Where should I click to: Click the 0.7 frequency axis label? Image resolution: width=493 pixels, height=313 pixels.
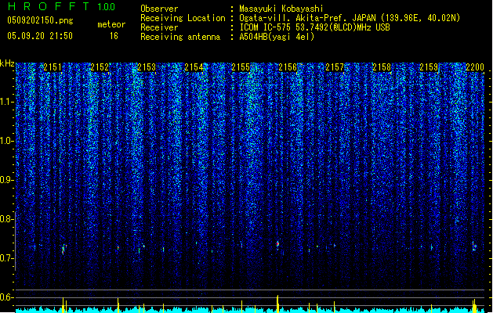[x=6, y=258]
